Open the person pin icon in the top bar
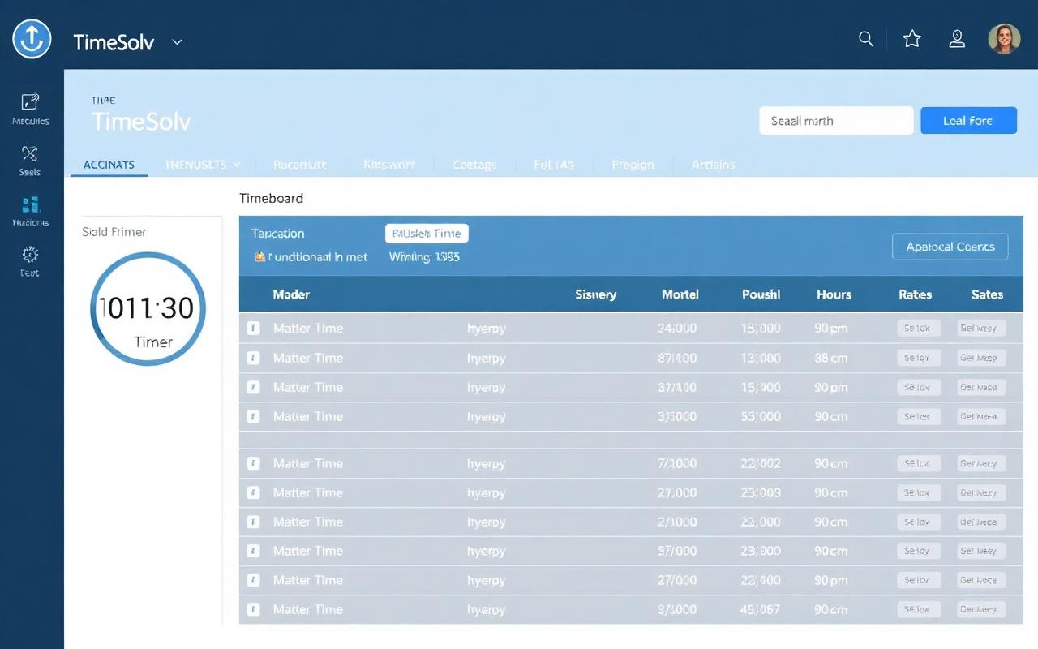 click(957, 39)
